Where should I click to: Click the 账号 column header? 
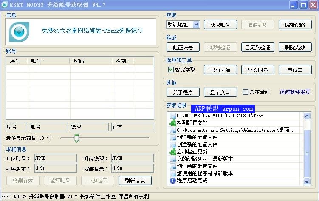tap(48, 61)
